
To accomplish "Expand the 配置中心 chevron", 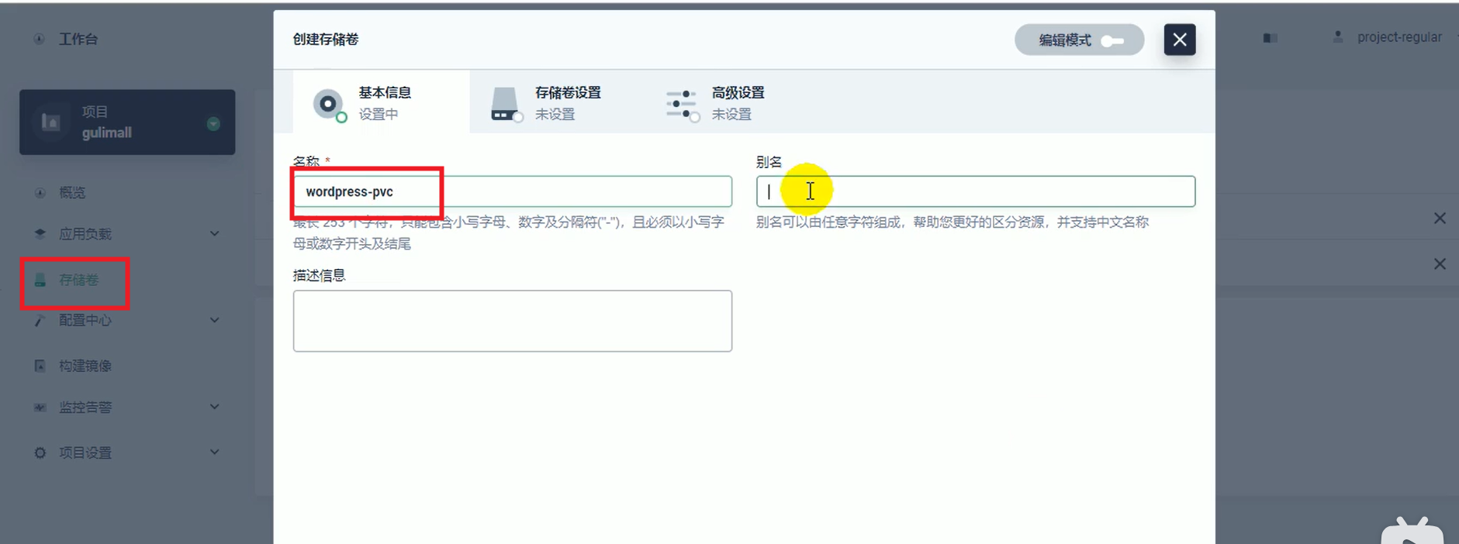I will 215,320.
